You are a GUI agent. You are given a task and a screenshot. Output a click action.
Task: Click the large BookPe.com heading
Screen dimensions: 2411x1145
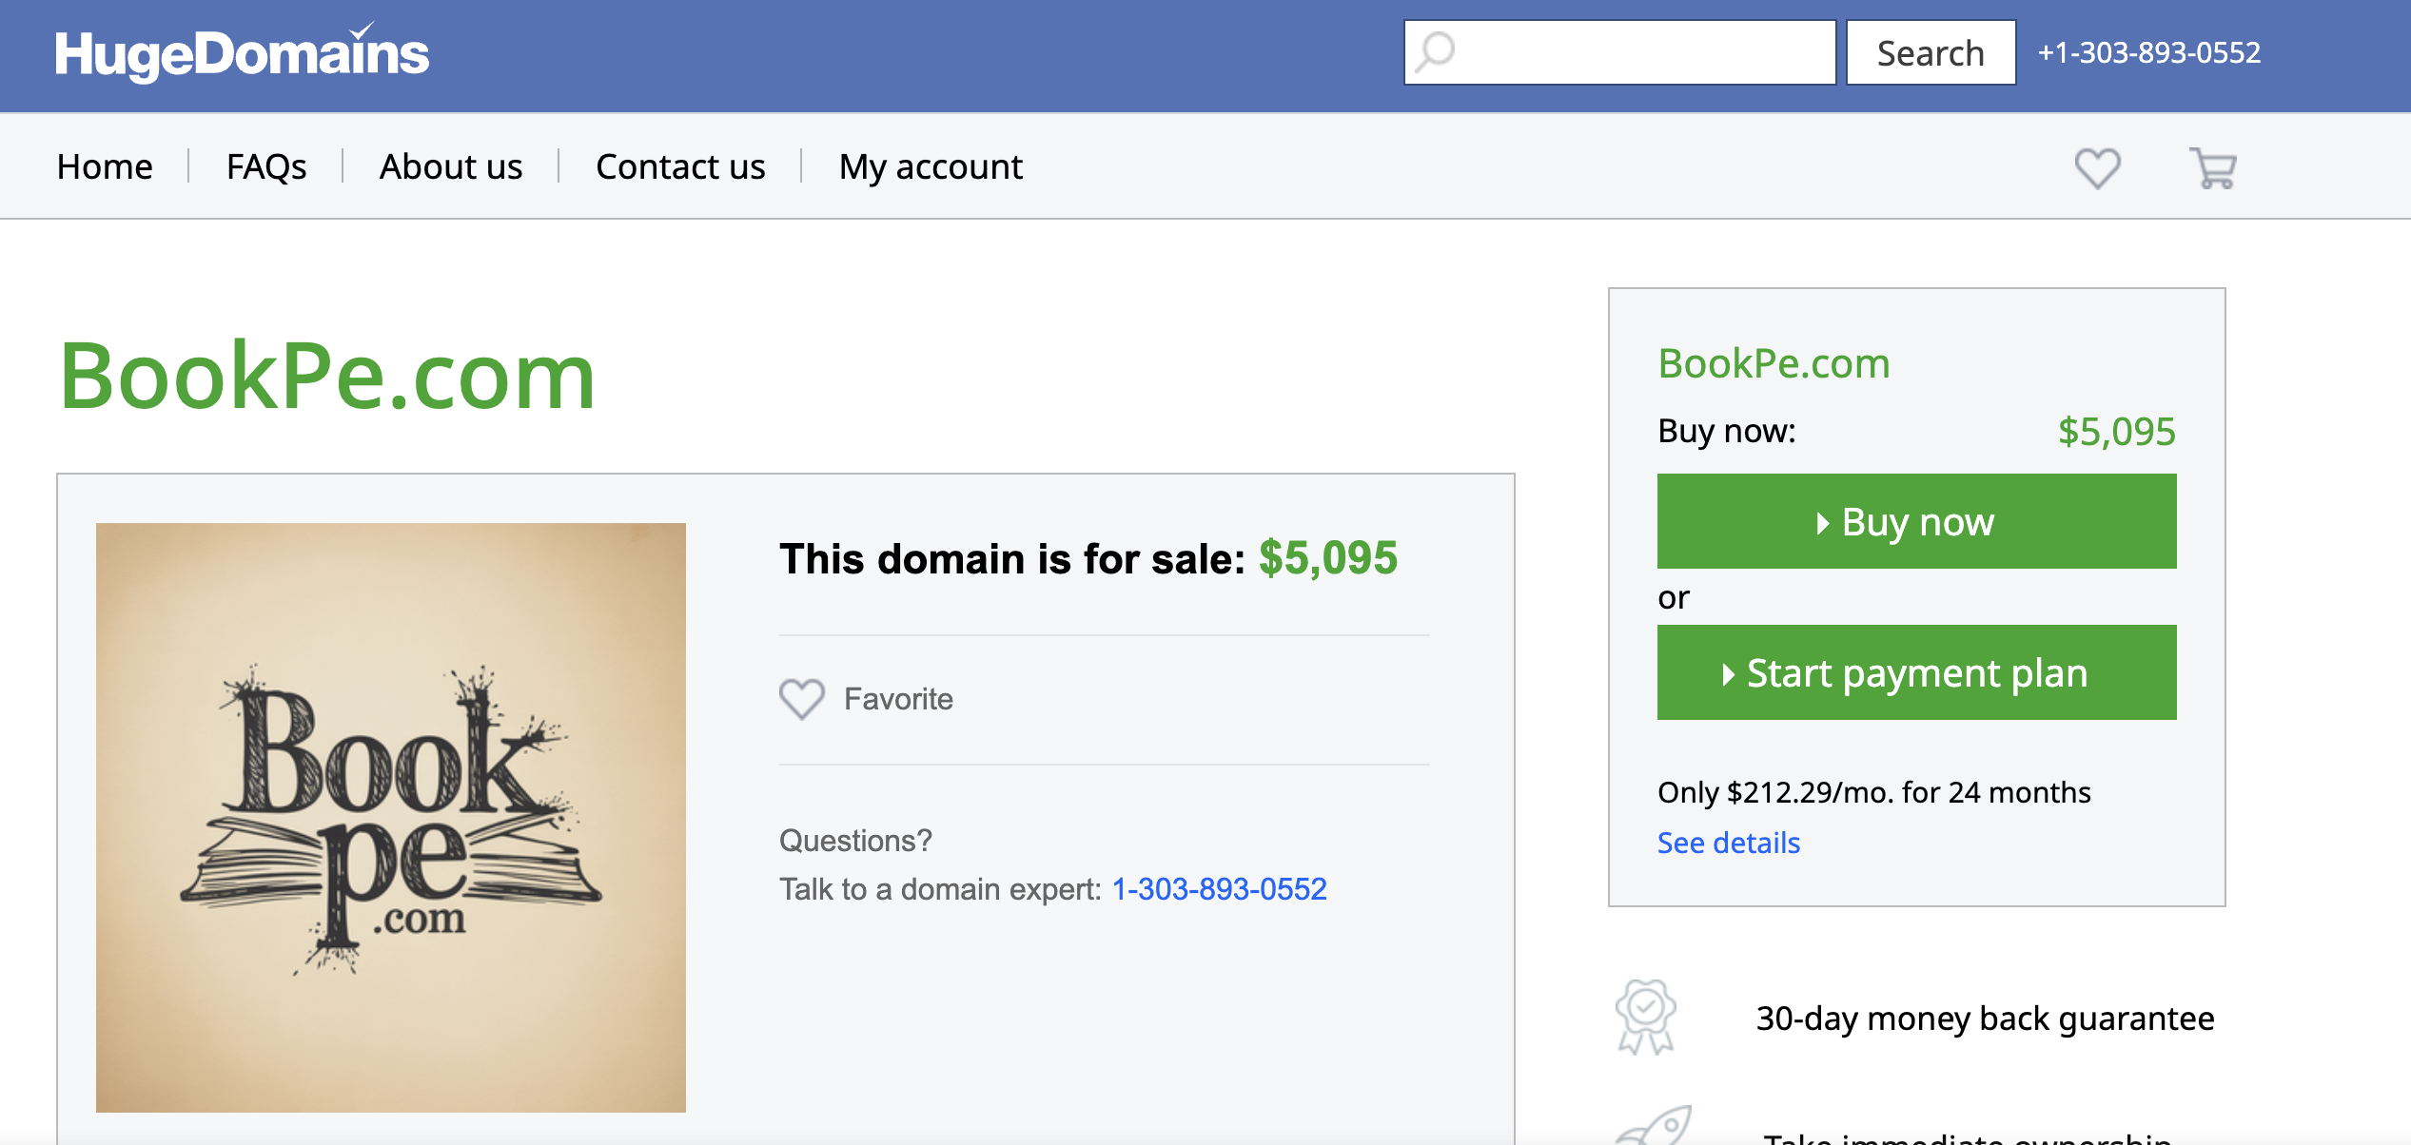tap(327, 377)
